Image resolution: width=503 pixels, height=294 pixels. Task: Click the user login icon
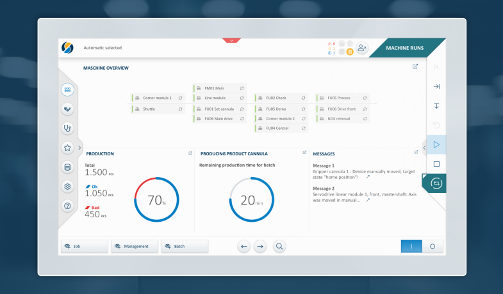pos(362,48)
